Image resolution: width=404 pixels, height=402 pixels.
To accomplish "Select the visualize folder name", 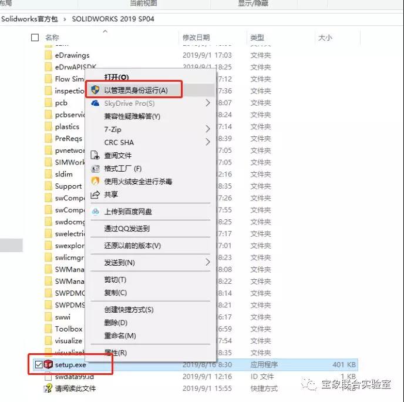I will pyautogui.click(x=69, y=341).
